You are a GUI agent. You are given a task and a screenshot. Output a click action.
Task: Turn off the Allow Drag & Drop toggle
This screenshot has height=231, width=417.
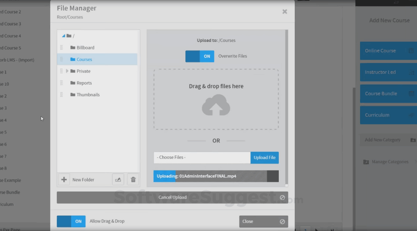(71, 221)
